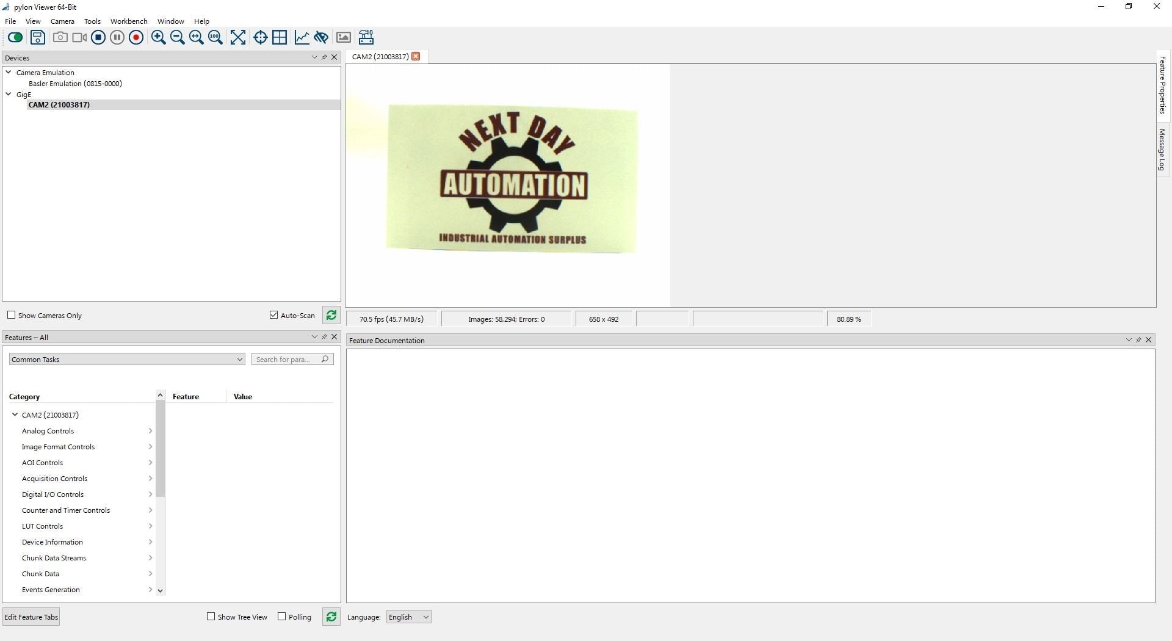Toggle the camera connection switch in the toolbar
Image resolution: width=1172 pixels, height=641 pixels.
(x=15, y=37)
